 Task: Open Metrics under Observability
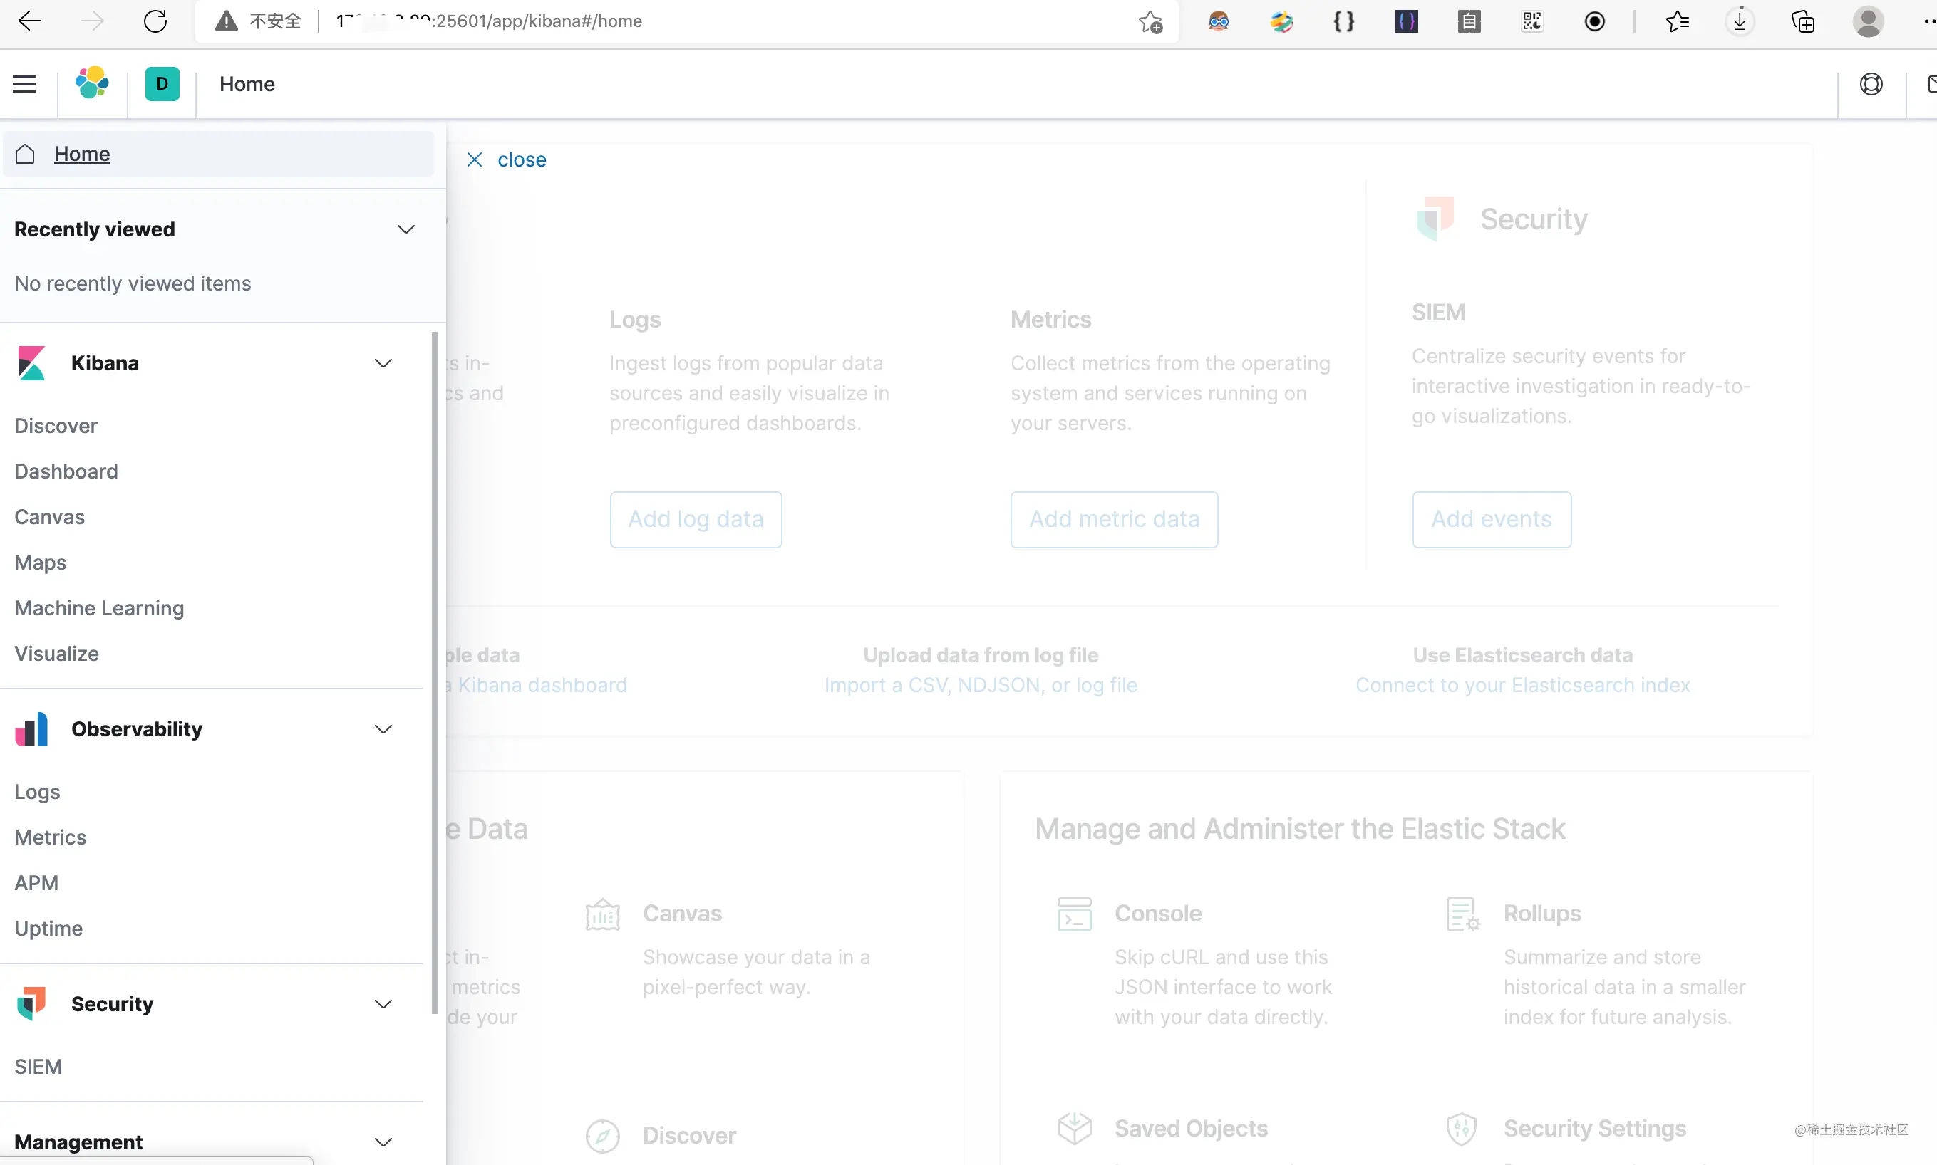tap(51, 837)
